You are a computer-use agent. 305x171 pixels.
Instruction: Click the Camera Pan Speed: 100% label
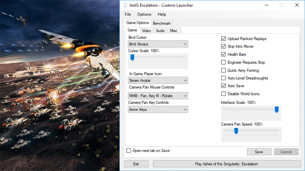point(242,124)
